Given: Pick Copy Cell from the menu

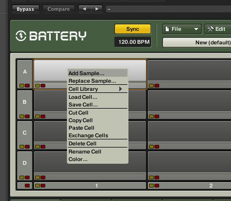Looking at the screenshot, I should (x=98, y=120).
